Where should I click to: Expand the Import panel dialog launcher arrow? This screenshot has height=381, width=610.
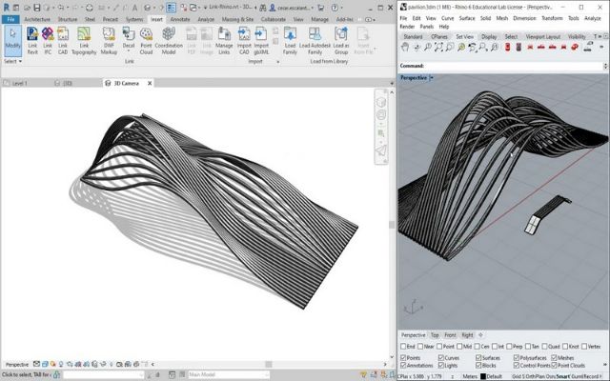(x=277, y=61)
